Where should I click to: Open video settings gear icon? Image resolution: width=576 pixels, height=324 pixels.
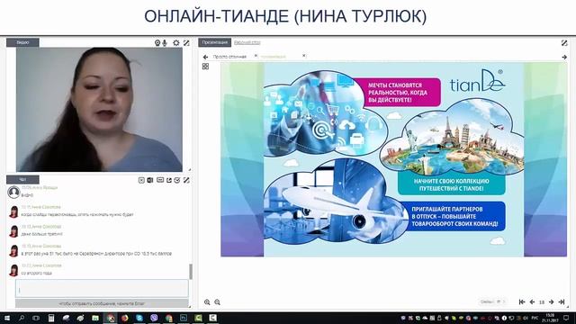tap(176, 43)
